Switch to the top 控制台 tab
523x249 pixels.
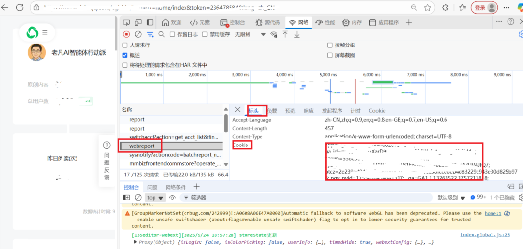233,23
